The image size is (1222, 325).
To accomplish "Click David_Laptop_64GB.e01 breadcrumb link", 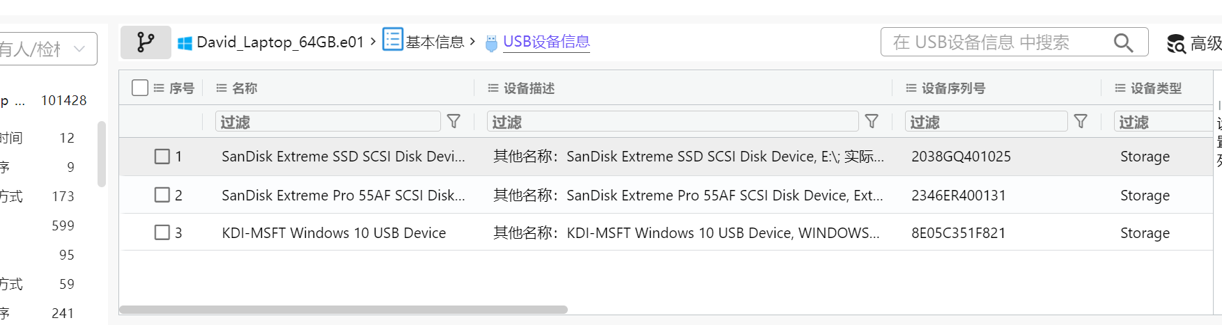I will pyautogui.click(x=280, y=42).
